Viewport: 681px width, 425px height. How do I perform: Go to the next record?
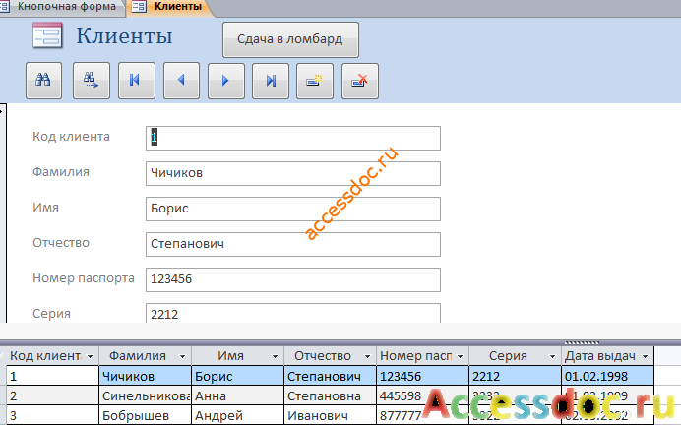coord(225,82)
